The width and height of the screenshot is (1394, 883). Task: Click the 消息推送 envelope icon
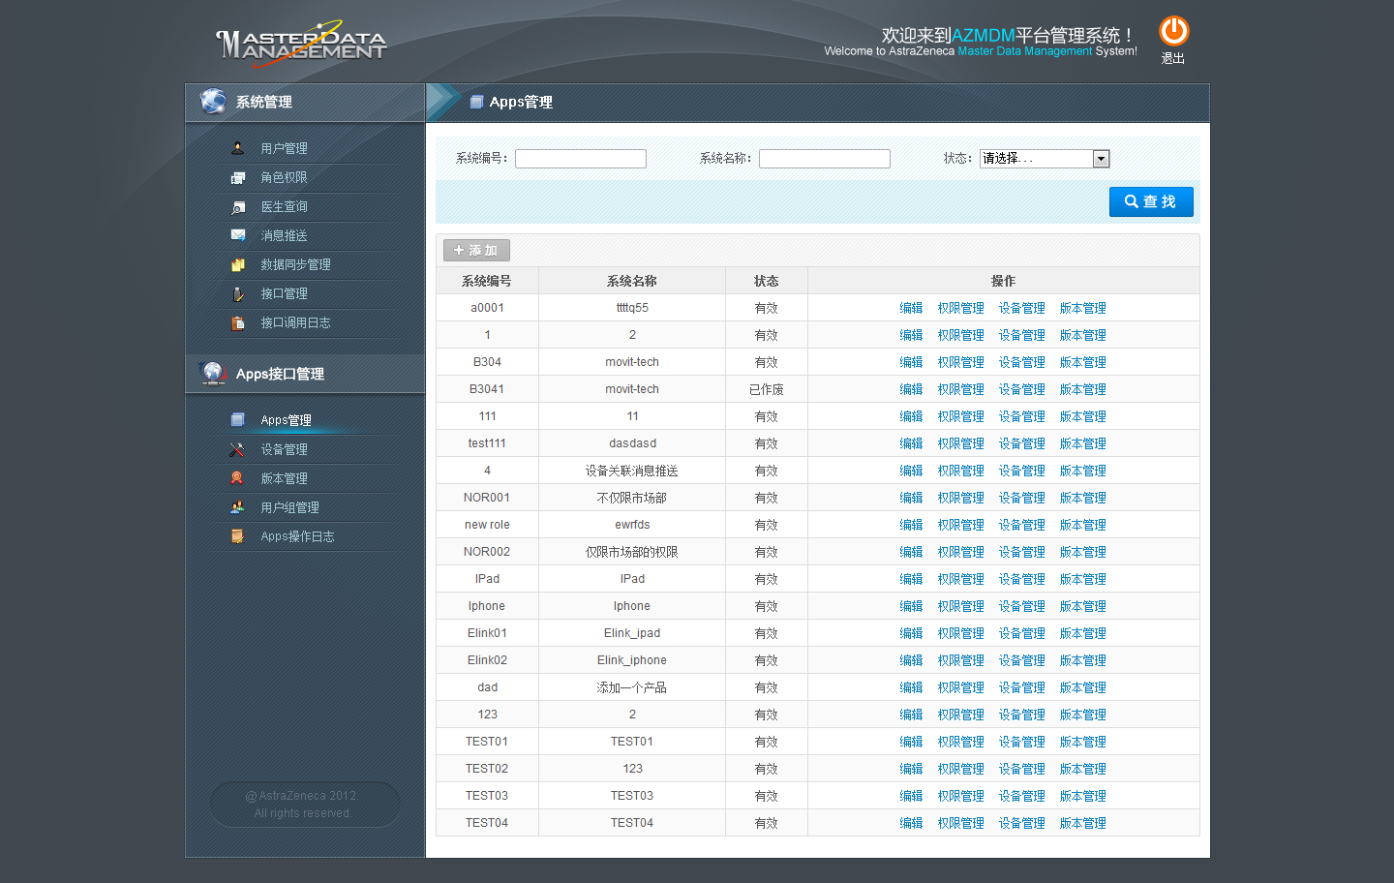[238, 235]
